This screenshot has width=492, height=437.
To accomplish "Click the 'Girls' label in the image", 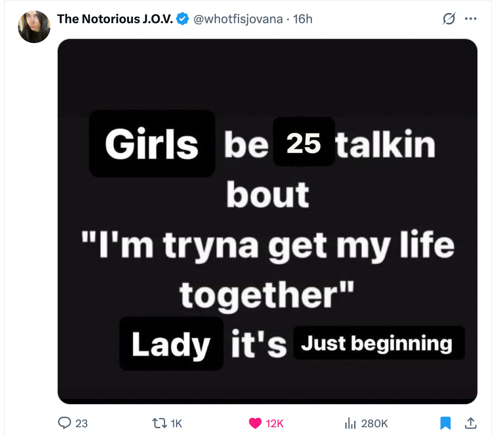I will pyautogui.click(x=152, y=144).
